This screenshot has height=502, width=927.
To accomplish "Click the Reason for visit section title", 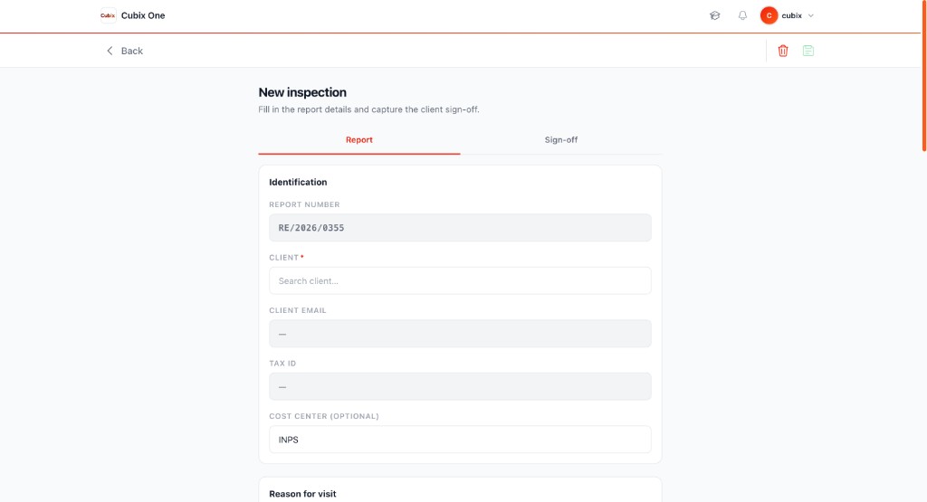I will (302, 494).
